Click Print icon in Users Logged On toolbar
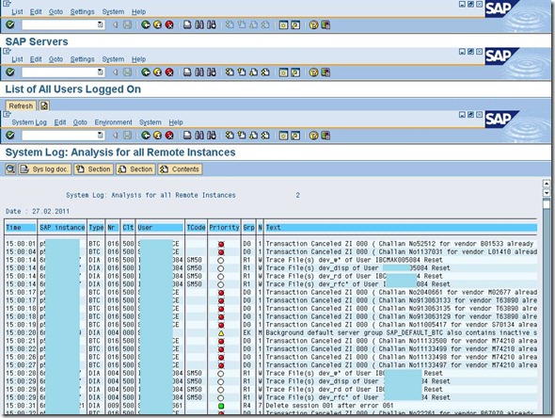Screen dimensions: 555x418 pyautogui.click(x=187, y=72)
